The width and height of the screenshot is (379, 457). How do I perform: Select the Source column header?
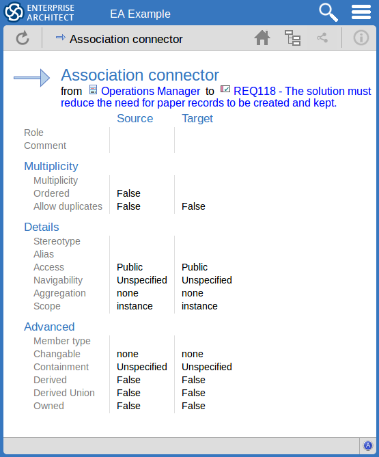click(135, 118)
